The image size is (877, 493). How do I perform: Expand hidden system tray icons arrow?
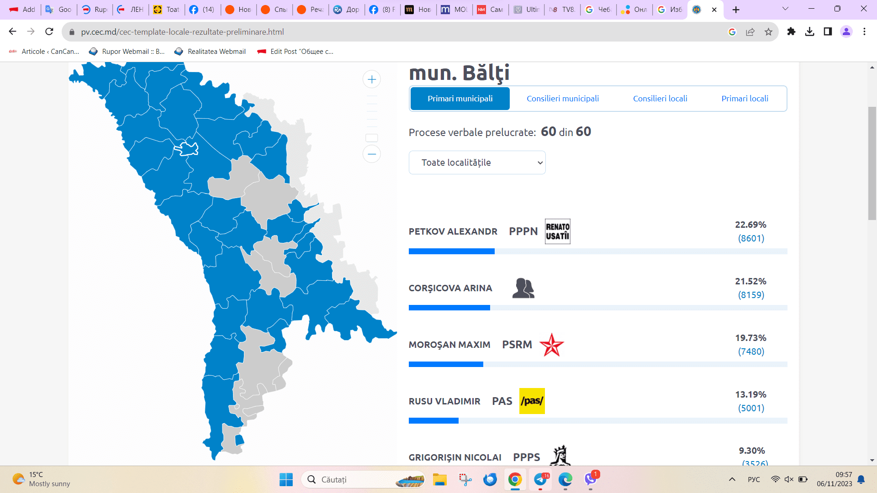coord(732,479)
